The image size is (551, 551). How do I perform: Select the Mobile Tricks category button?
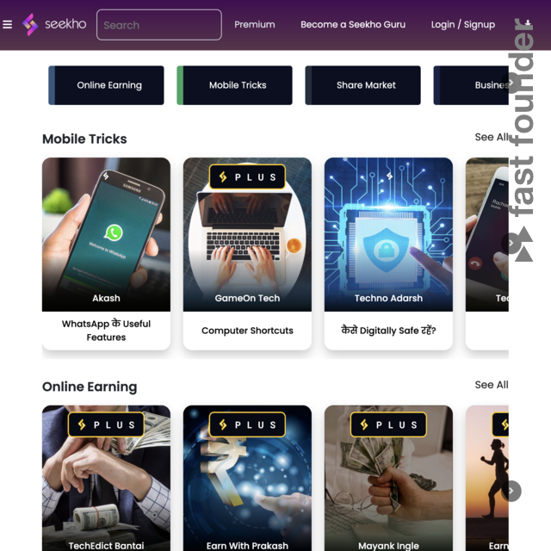(x=234, y=85)
